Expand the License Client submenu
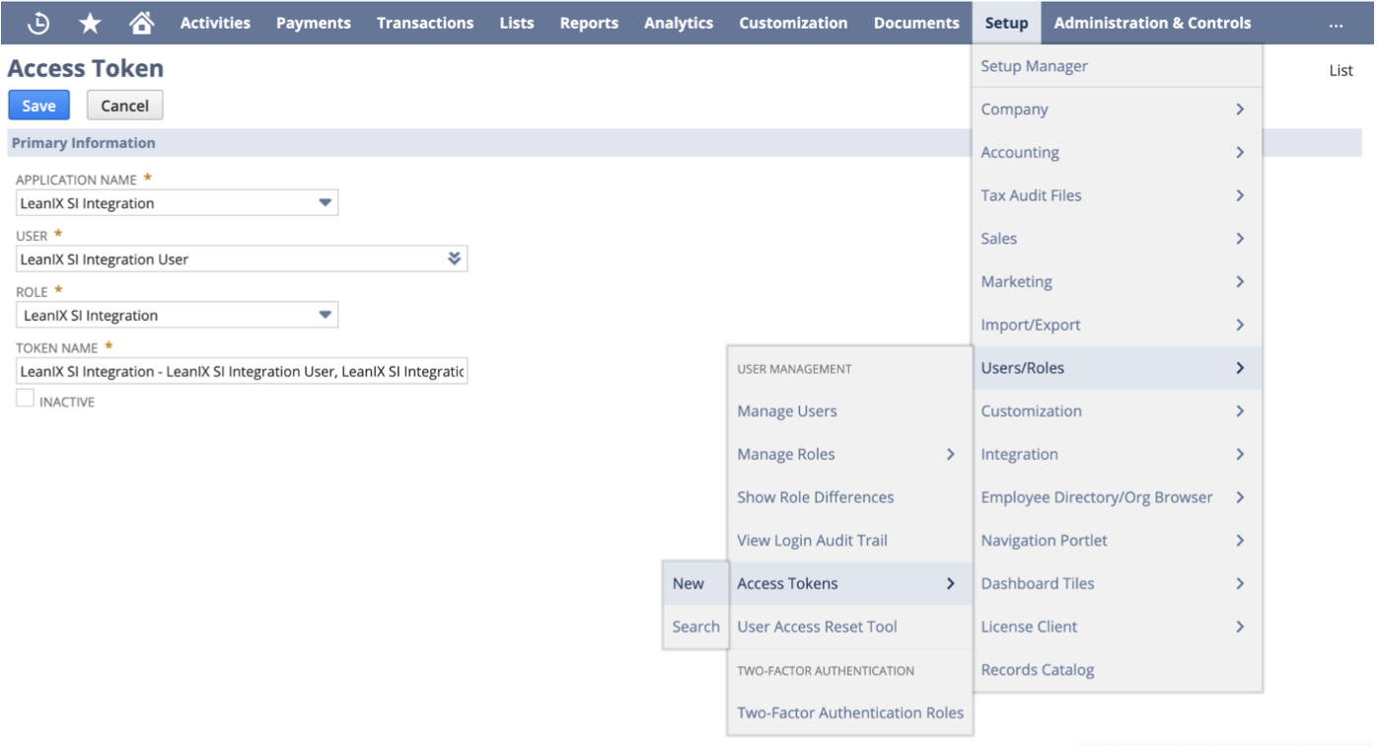 (x=1118, y=627)
